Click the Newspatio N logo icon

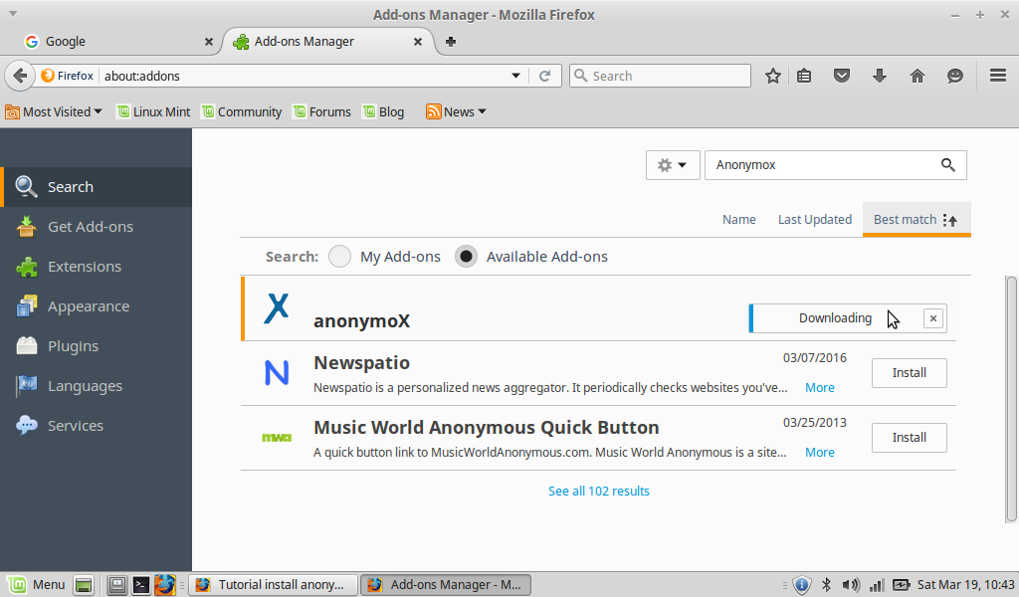pyautogui.click(x=277, y=373)
